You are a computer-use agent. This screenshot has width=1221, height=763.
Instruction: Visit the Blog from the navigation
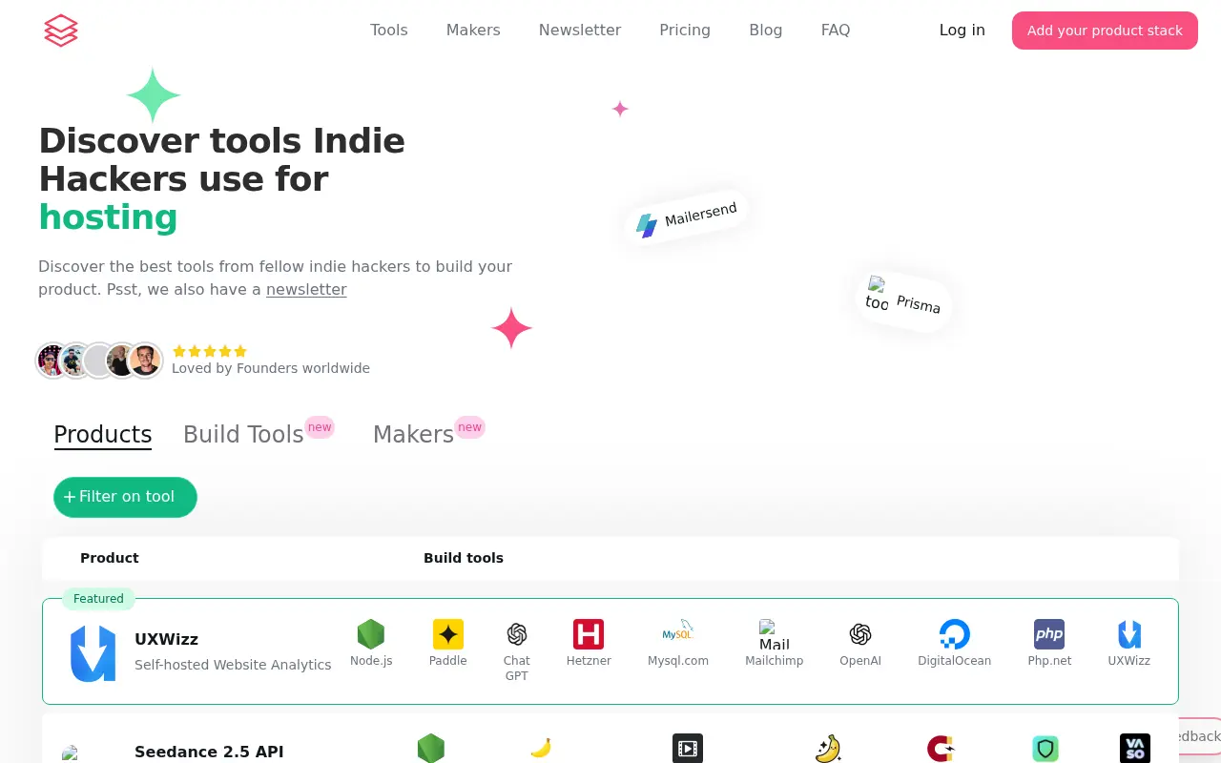point(766,31)
